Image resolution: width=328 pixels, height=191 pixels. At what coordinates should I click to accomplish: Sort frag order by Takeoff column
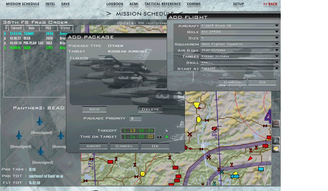(16, 28)
